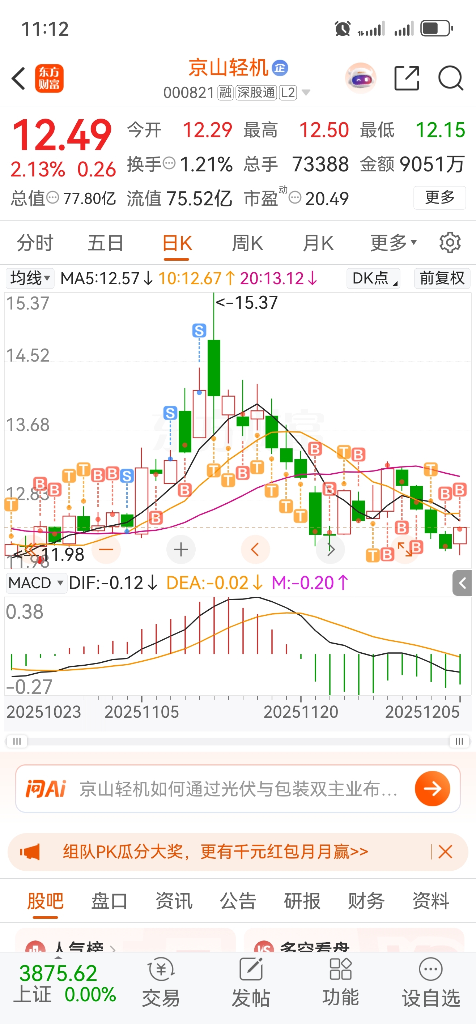Tap the back arrow icon
Screen dimensions: 476x1024
(19, 78)
